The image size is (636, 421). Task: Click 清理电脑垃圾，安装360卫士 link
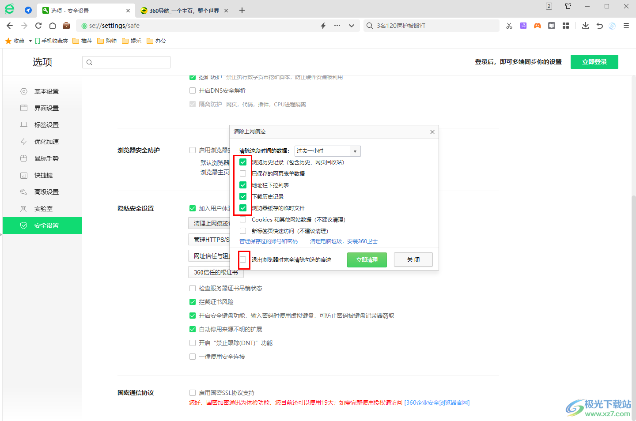344,241
